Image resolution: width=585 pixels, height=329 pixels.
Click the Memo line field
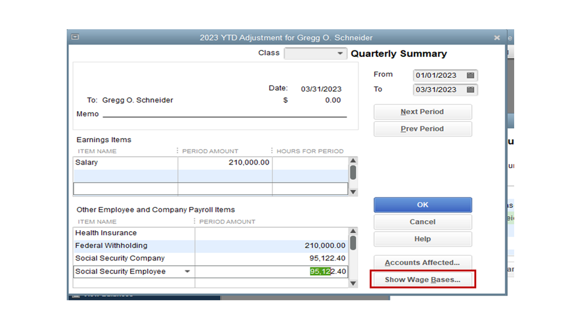pos(225,114)
